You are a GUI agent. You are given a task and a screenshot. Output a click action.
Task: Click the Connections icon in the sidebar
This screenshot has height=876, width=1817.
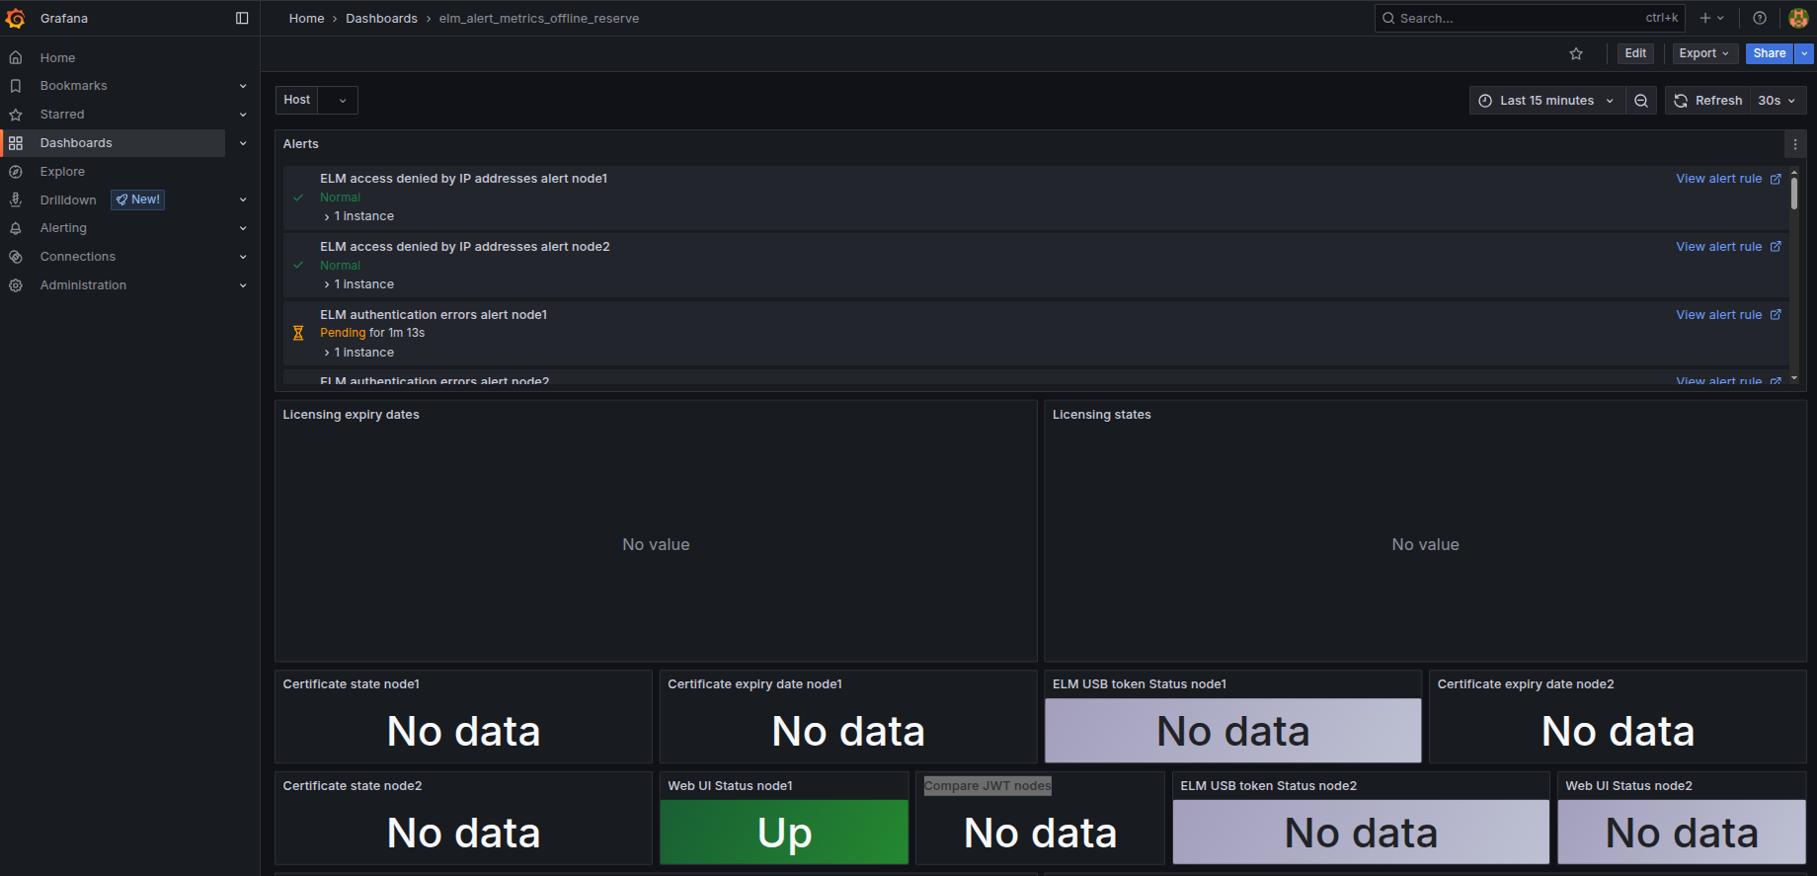click(16, 257)
